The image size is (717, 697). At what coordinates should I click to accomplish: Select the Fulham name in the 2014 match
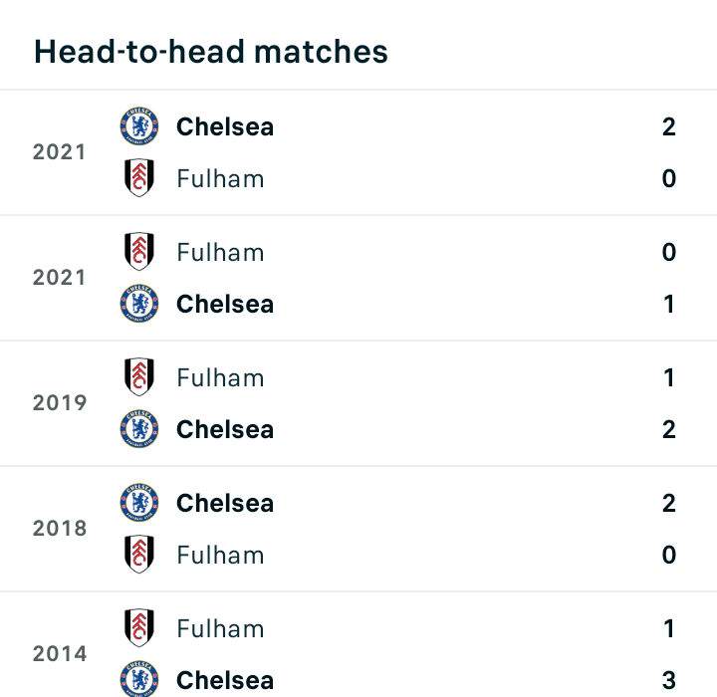pos(220,629)
